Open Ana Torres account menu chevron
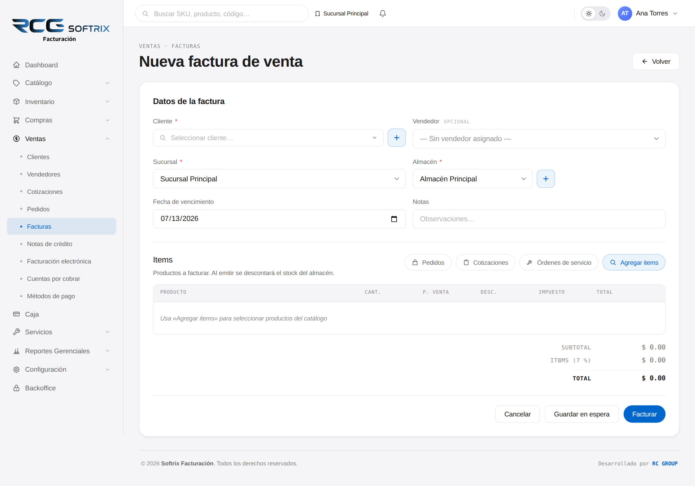This screenshot has width=695, height=486. (675, 14)
